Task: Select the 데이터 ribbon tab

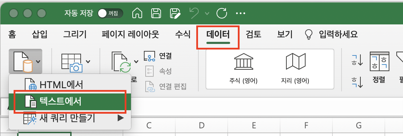Action: pos(218,35)
